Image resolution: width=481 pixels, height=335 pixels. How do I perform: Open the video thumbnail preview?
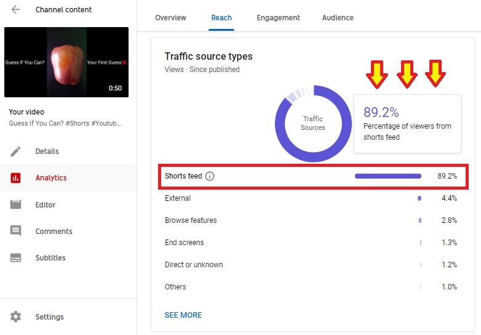pos(66,62)
